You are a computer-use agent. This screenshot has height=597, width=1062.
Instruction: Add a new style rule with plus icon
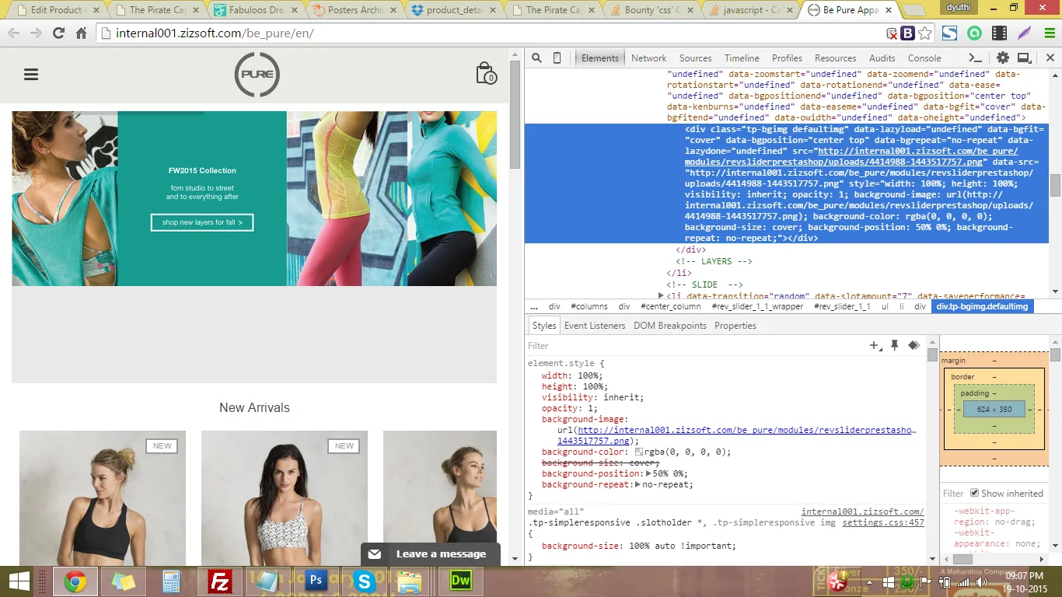pos(875,345)
